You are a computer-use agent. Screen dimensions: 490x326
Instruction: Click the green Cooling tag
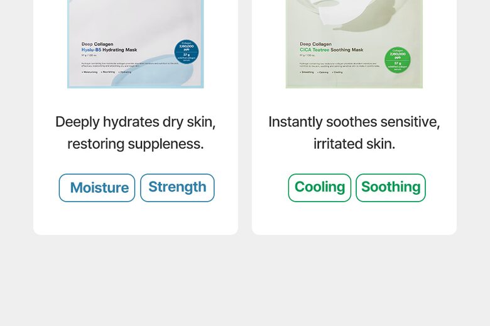pyautogui.click(x=320, y=187)
